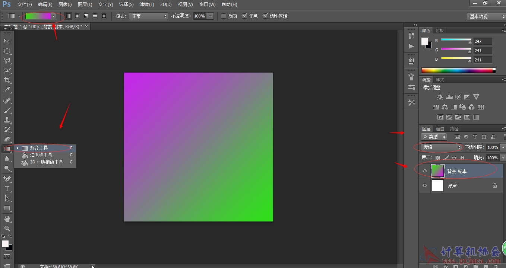Add a Color Balance adjustment

click(445, 107)
